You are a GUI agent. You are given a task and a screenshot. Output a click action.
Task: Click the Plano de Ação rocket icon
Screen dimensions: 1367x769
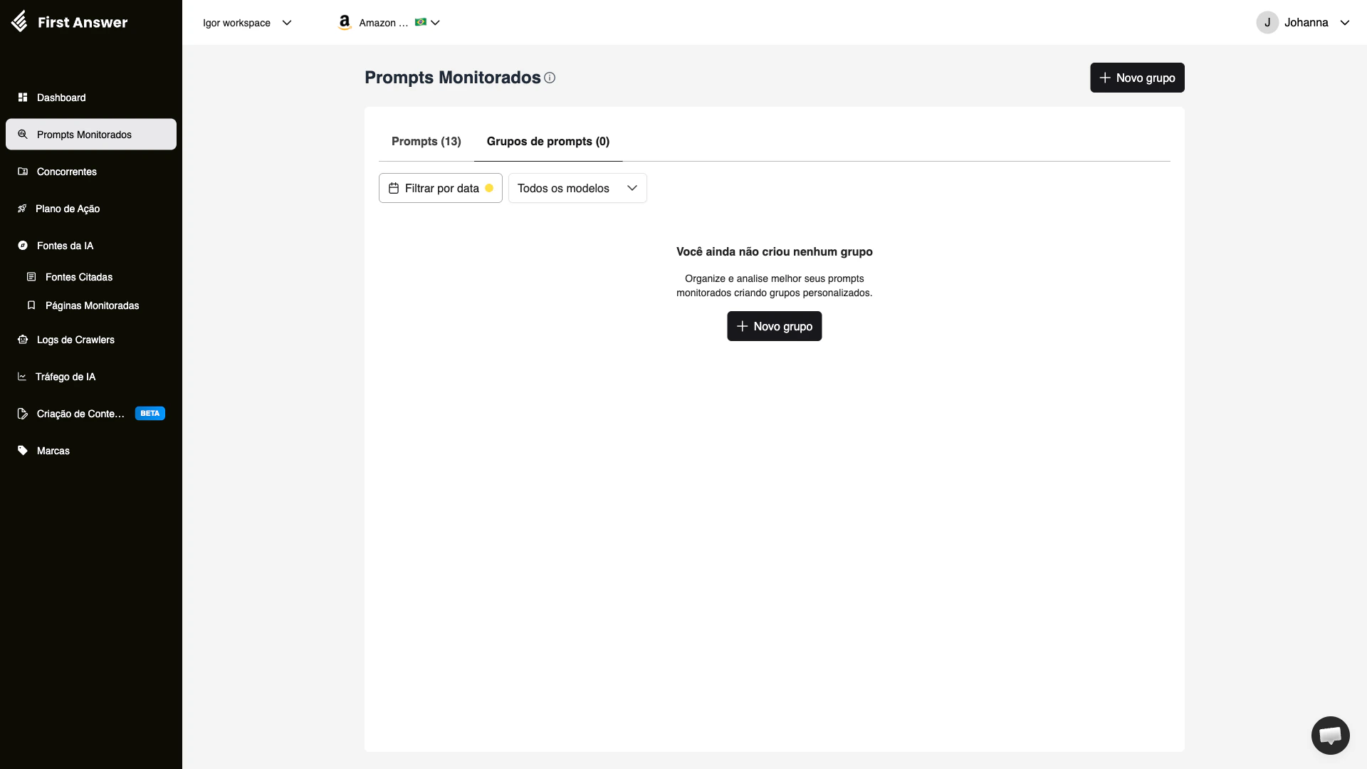point(22,209)
